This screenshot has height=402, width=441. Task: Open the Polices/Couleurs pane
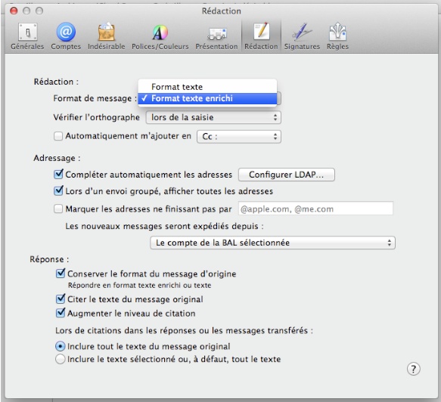click(x=160, y=36)
